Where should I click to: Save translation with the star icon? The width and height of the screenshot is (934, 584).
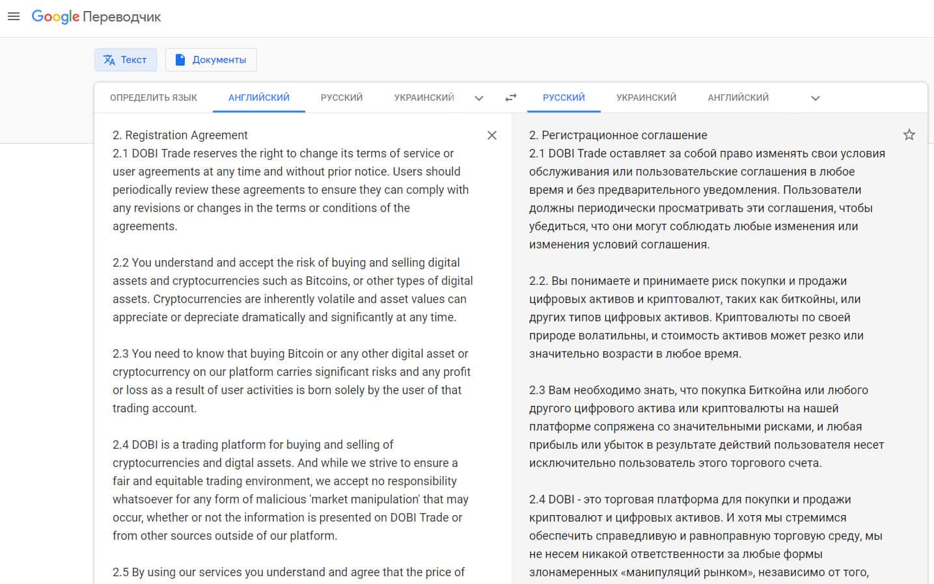point(909,135)
